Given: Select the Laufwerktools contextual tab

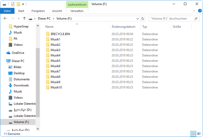Looking at the screenshot, I should pos(77,5).
